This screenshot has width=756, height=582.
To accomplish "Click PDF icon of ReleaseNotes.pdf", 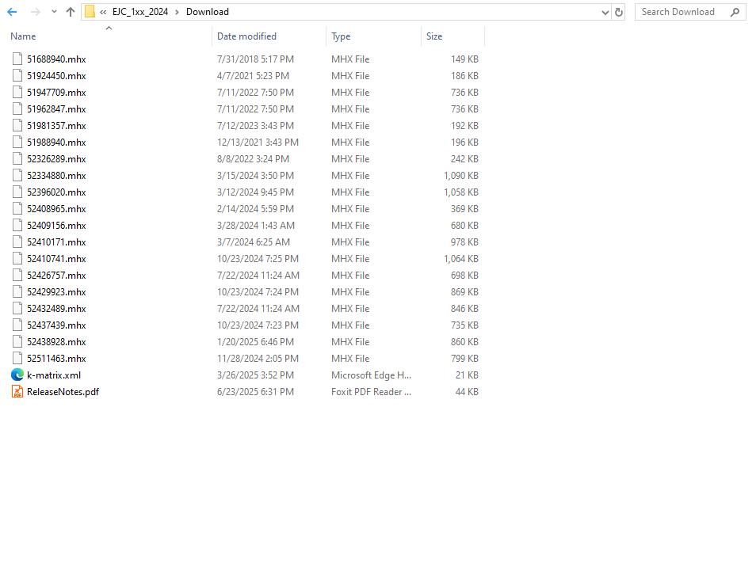I will click(x=17, y=392).
